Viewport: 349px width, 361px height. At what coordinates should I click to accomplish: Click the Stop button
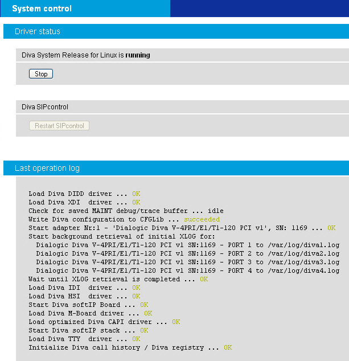[41, 74]
